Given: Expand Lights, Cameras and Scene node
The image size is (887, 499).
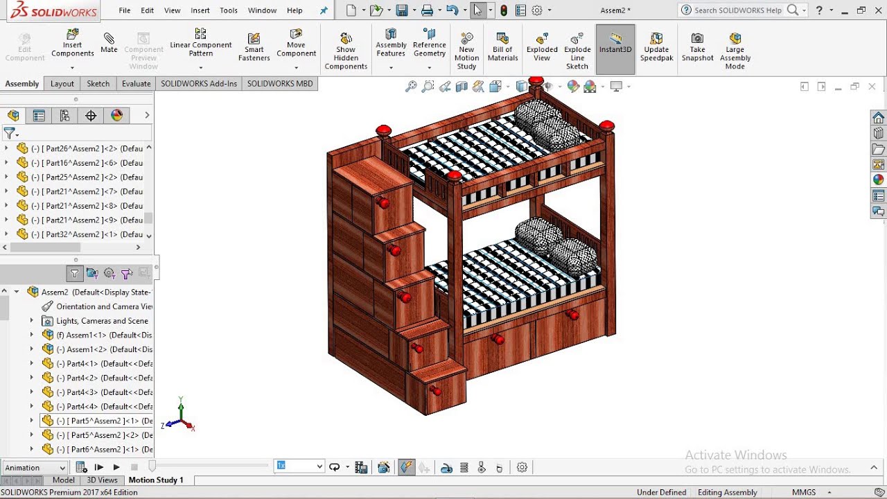Looking at the screenshot, I should [31, 321].
